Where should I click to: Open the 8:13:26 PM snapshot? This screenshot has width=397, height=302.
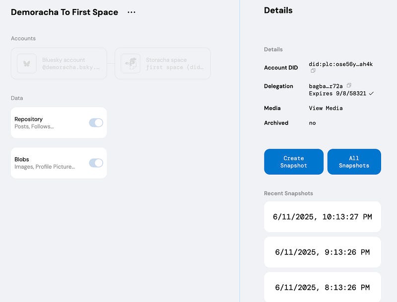point(323,287)
